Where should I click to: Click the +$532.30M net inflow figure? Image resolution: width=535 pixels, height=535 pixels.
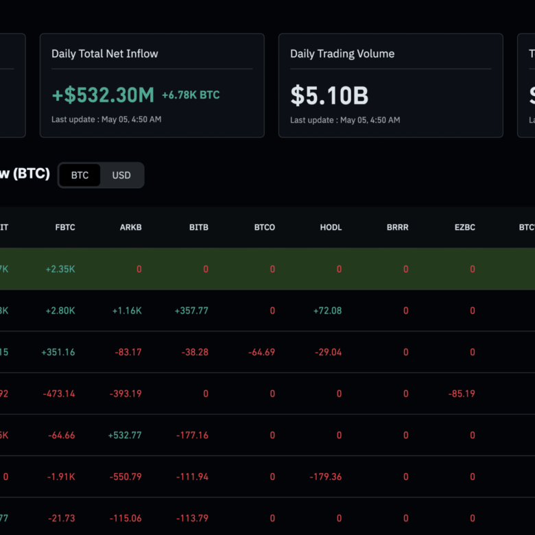(103, 95)
